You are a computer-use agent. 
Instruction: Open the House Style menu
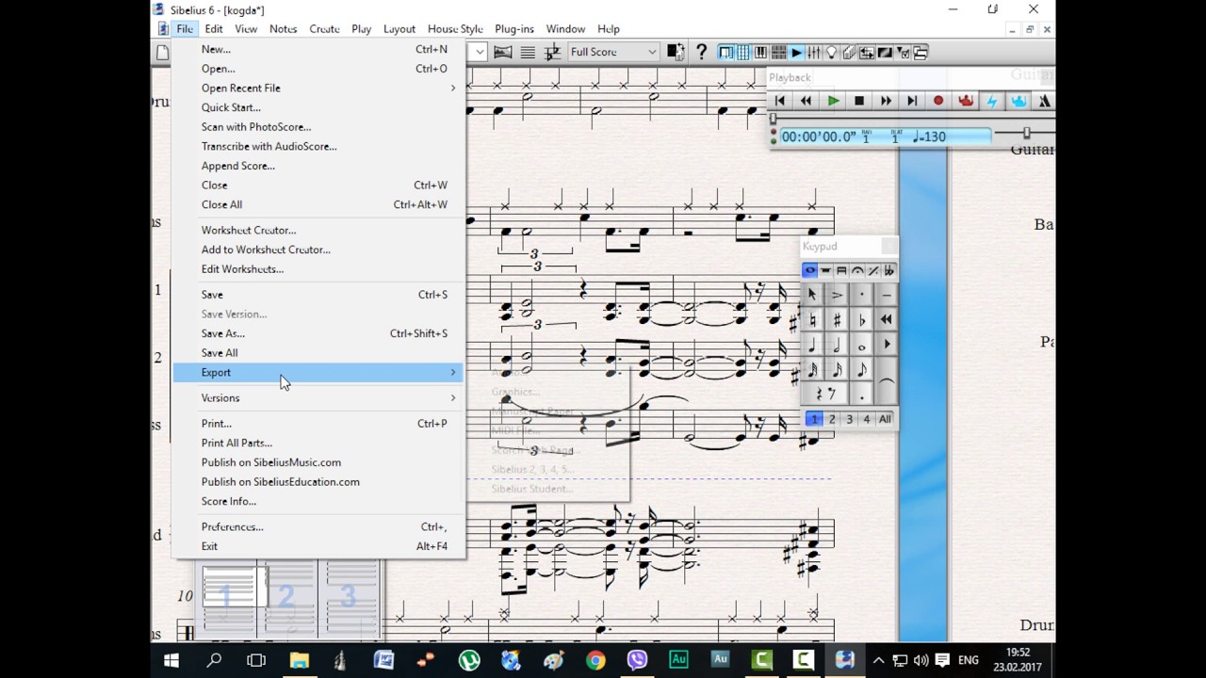[x=455, y=29]
